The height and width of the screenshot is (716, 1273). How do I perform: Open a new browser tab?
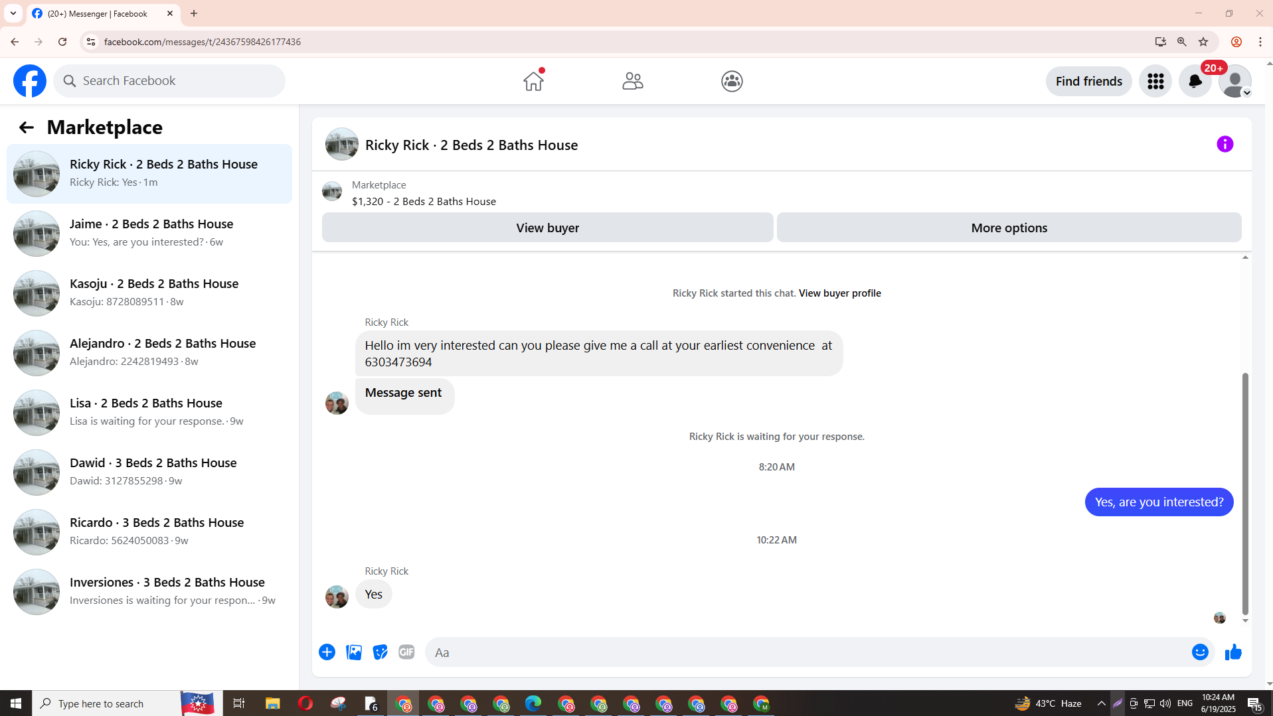(194, 13)
